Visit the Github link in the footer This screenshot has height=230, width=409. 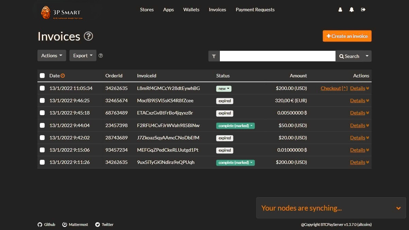pos(46,224)
